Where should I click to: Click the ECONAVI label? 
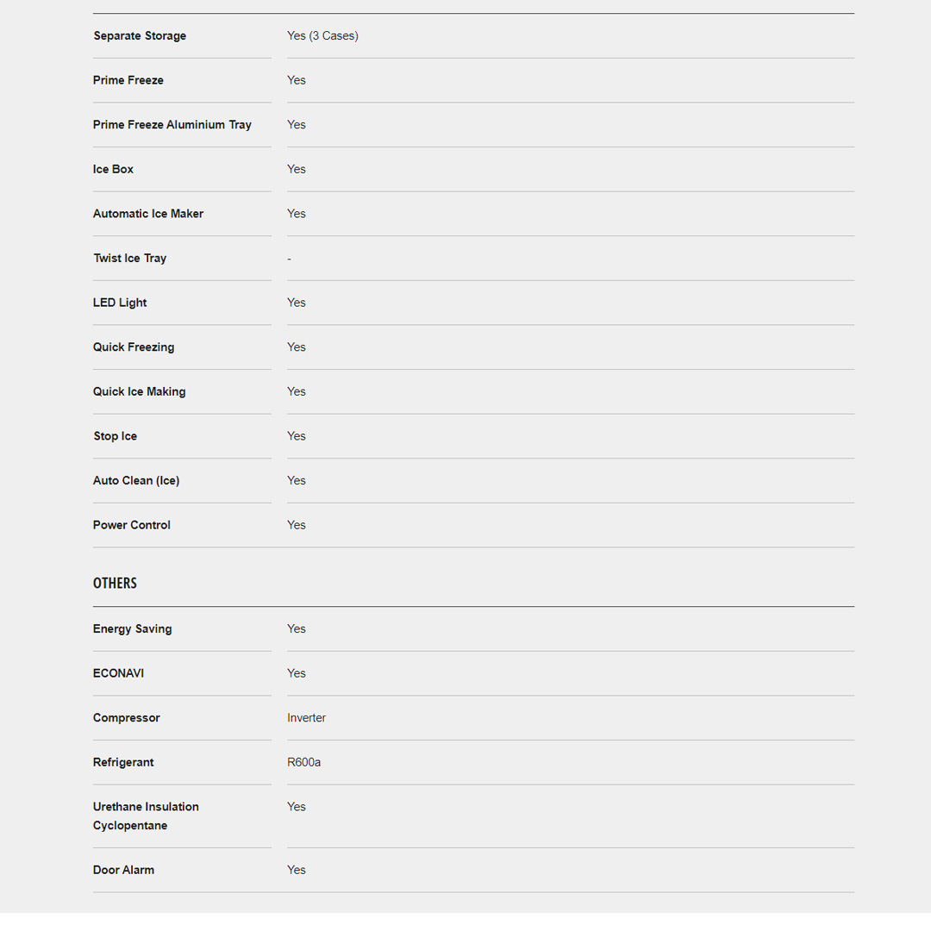(x=119, y=673)
